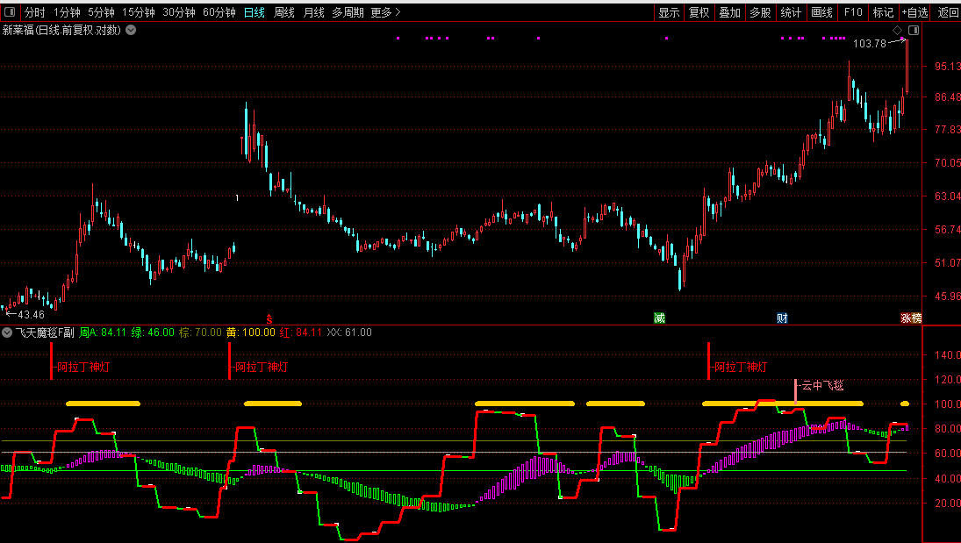This screenshot has width=961, height=543.
Task: Click the 叠加 overlay button
Action: [x=730, y=12]
